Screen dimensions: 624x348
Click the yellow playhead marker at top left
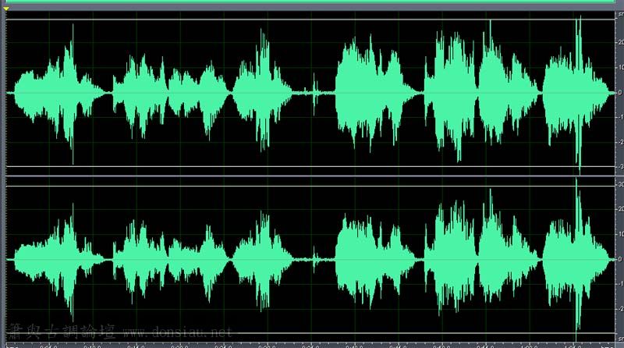pyautogui.click(x=6, y=9)
